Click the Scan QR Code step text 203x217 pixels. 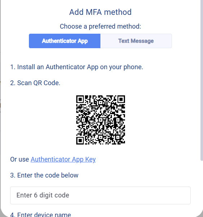(x=35, y=83)
